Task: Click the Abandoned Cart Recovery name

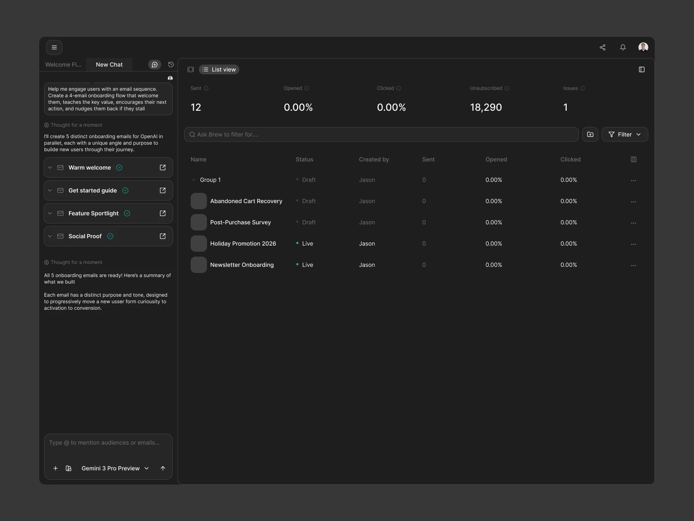Action: tap(246, 201)
